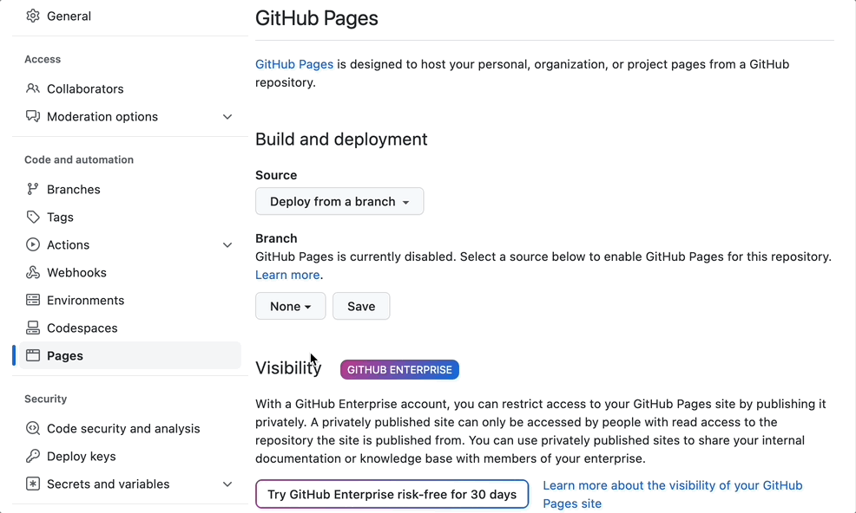Click the General gear icon

[33, 16]
